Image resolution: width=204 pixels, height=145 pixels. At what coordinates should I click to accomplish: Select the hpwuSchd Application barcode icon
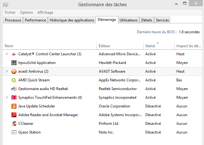pyautogui.click(x=14, y=63)
